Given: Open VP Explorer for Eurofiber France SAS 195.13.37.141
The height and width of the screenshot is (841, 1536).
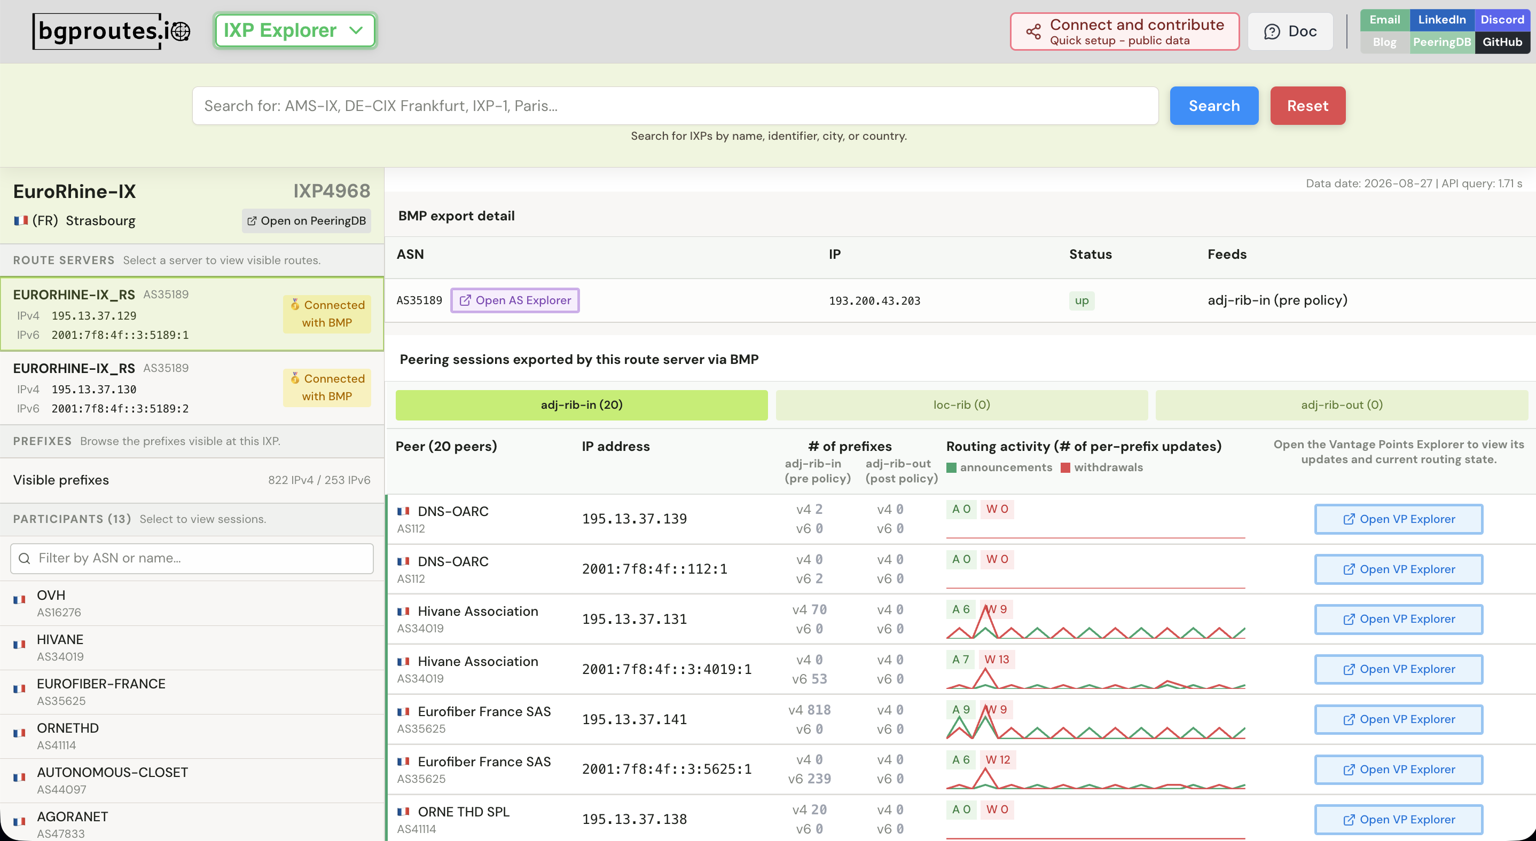Looking at the screenshot, I should 1398,719.
